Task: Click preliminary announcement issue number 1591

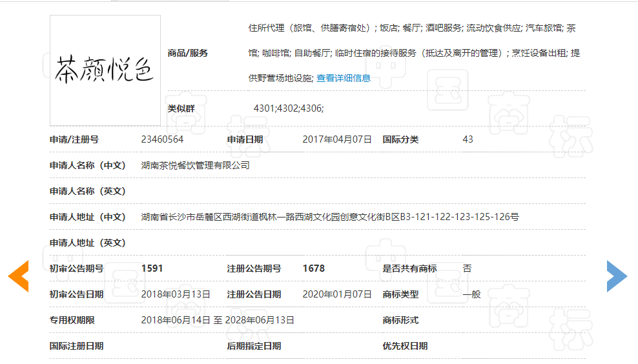Action: coord(152,268)
